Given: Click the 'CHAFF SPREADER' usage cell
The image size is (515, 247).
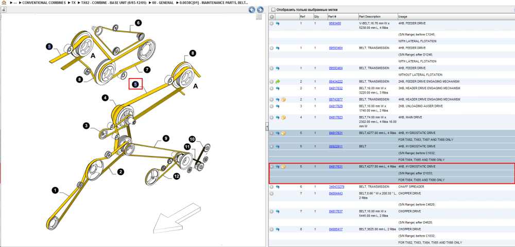Looking at the screenshot, I should (410, 187).
